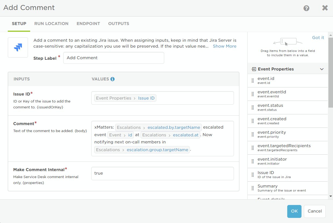333x223 pixels.
Task: Grab the drag handle for event.priority
Action: pyautogui.click(x=253, y=134)
